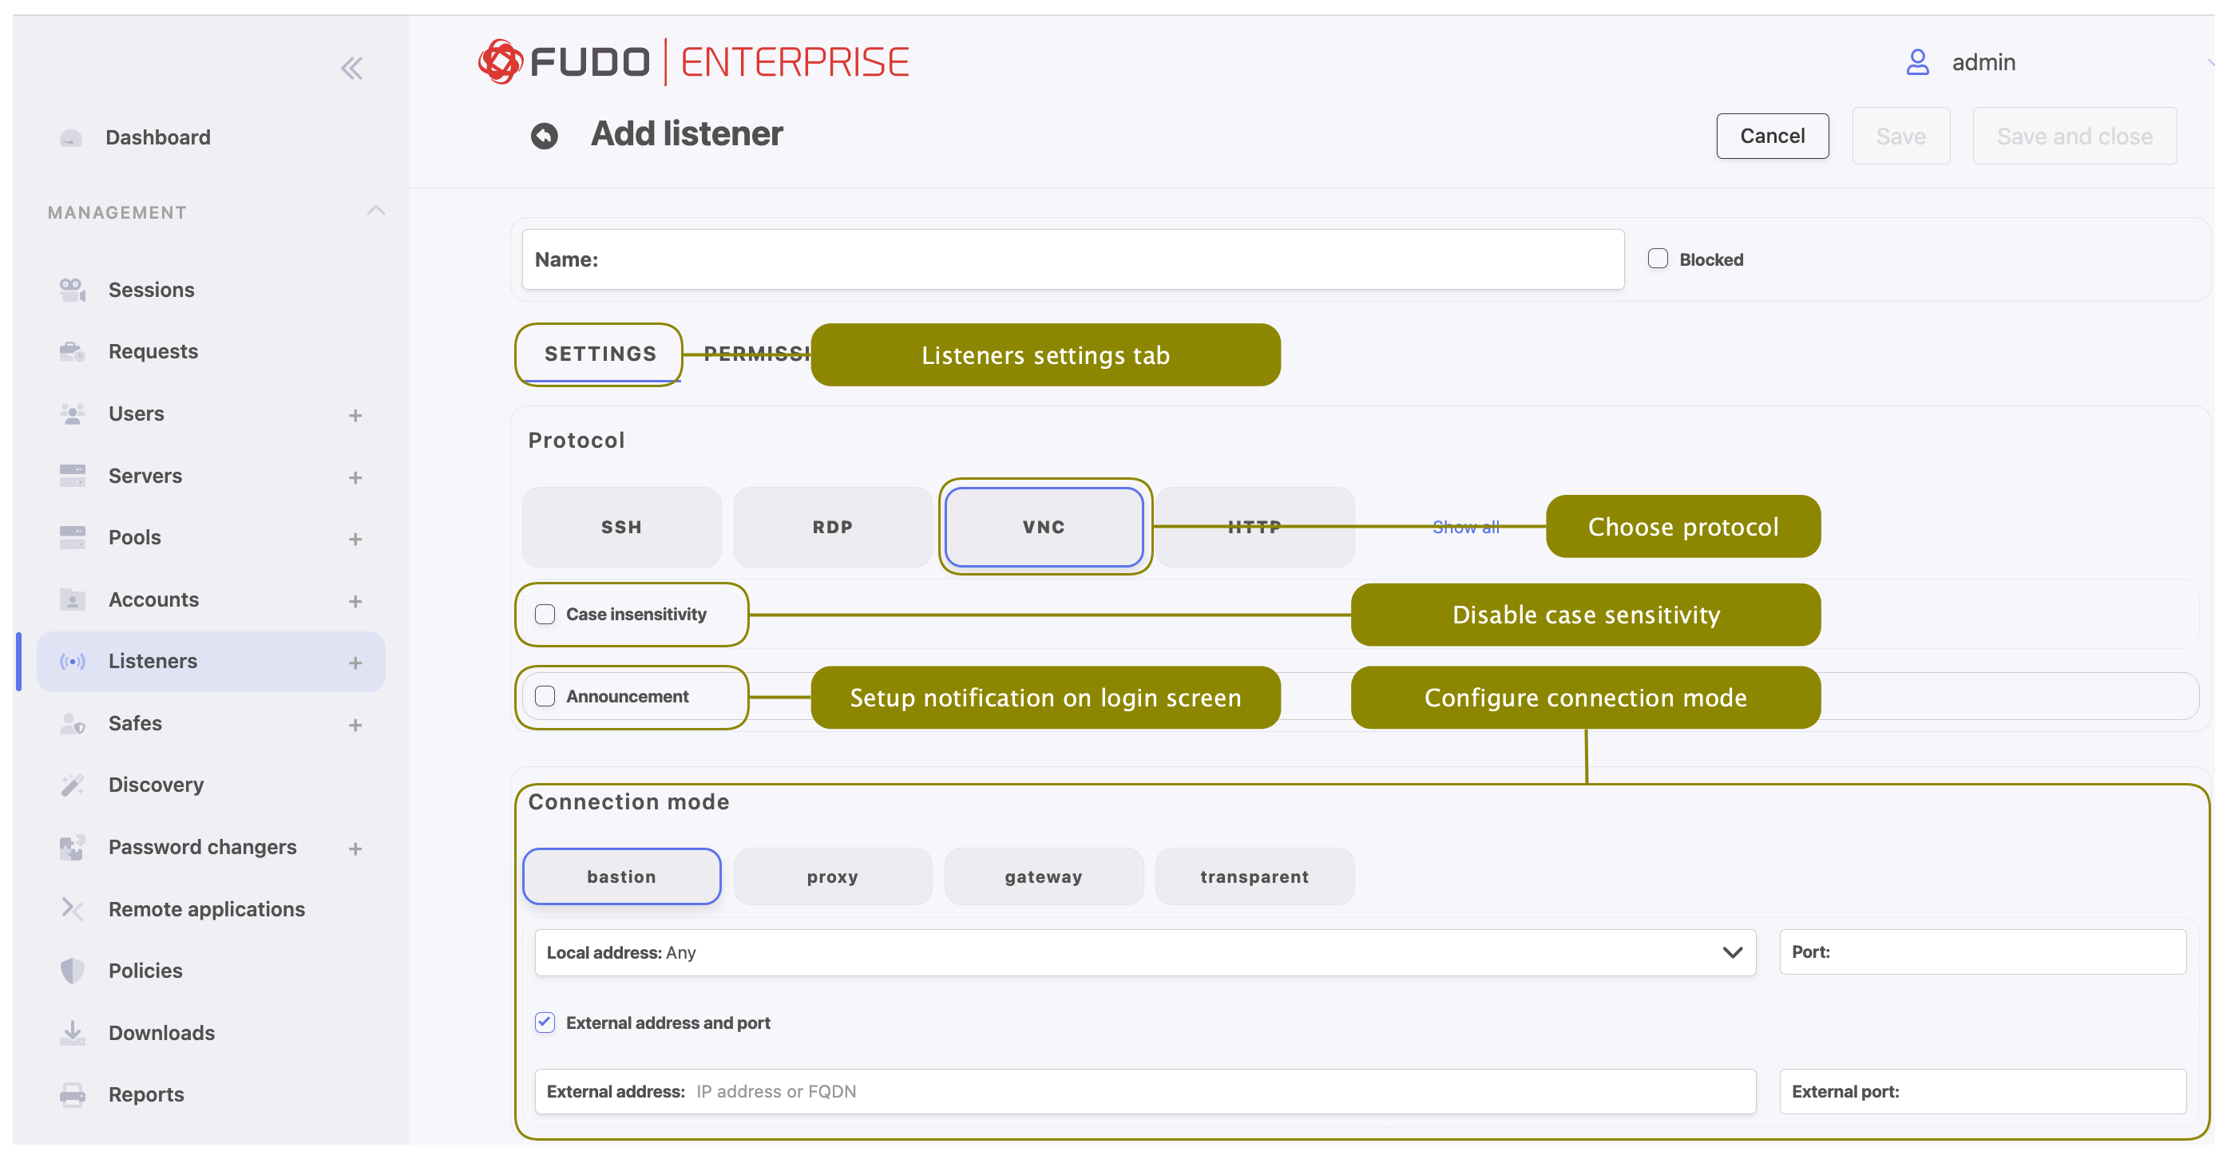Click the Show all protocols link
This screenshot has height=1163, width=2227.
pyautogui.click(x=1465, y=526)
